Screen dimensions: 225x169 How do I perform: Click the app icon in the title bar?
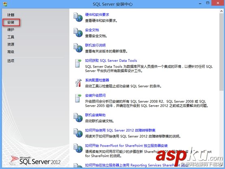(5, 4)
